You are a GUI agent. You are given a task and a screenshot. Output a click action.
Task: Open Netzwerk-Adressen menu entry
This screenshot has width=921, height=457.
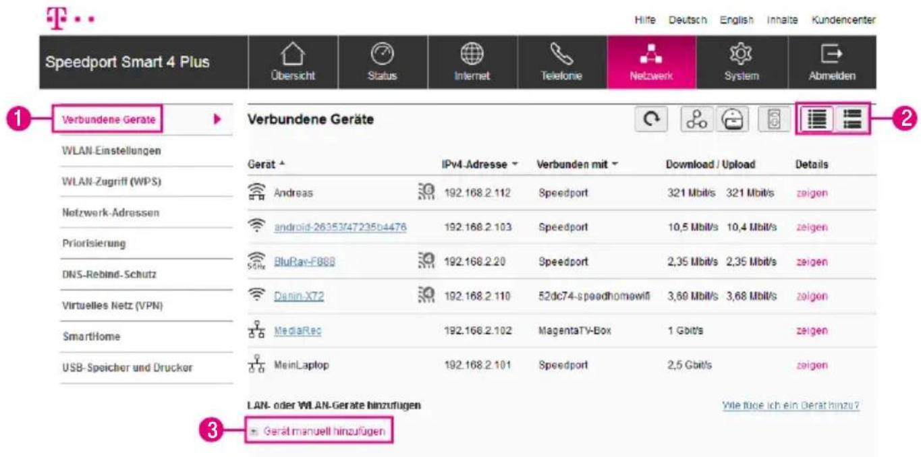[146, 212]
